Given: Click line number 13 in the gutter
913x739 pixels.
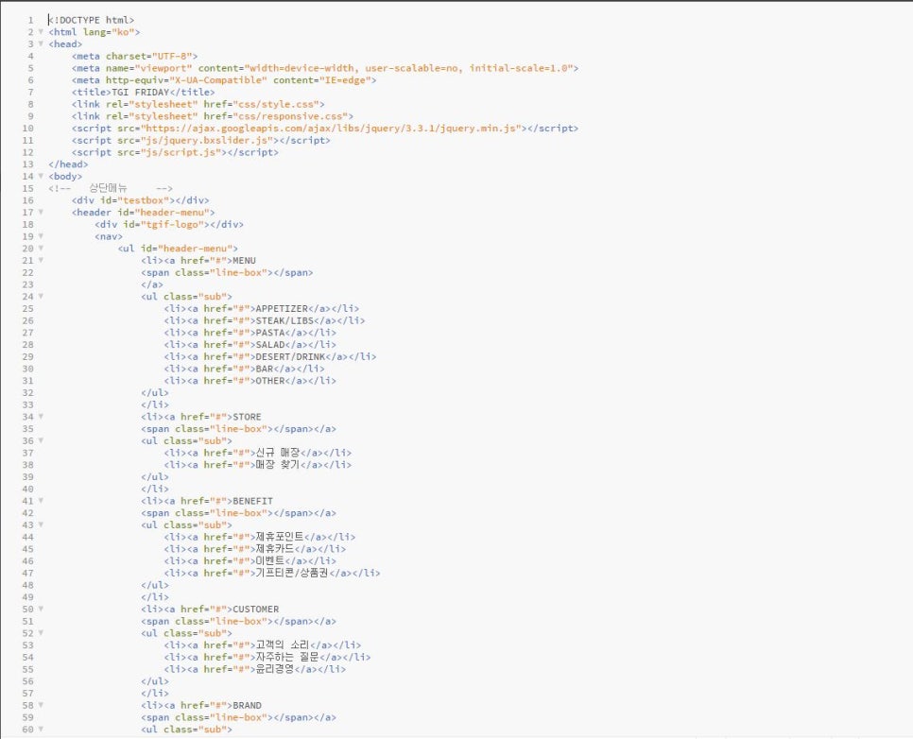Looking at the screenshot, I should (x=28, y=164).
